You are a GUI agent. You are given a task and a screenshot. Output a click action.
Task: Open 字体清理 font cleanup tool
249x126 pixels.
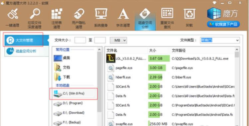point(123,18)
